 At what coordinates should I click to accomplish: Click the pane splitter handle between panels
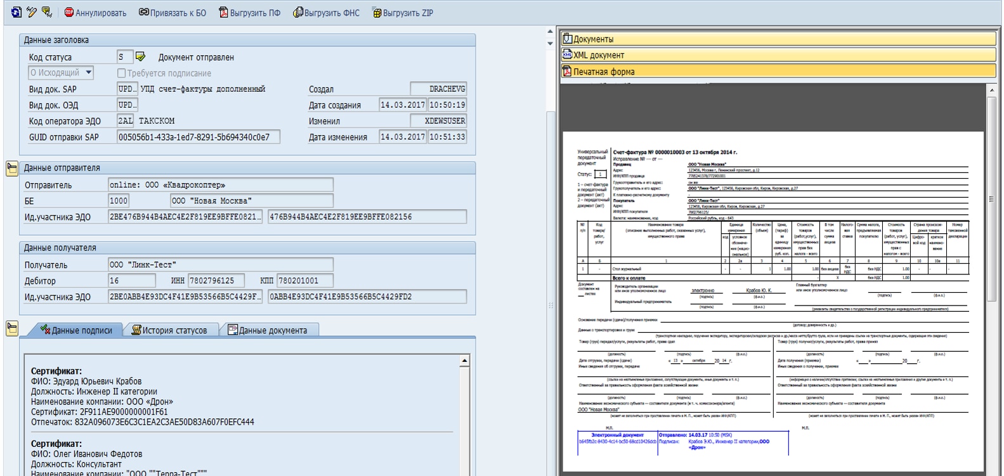(551, 305)
